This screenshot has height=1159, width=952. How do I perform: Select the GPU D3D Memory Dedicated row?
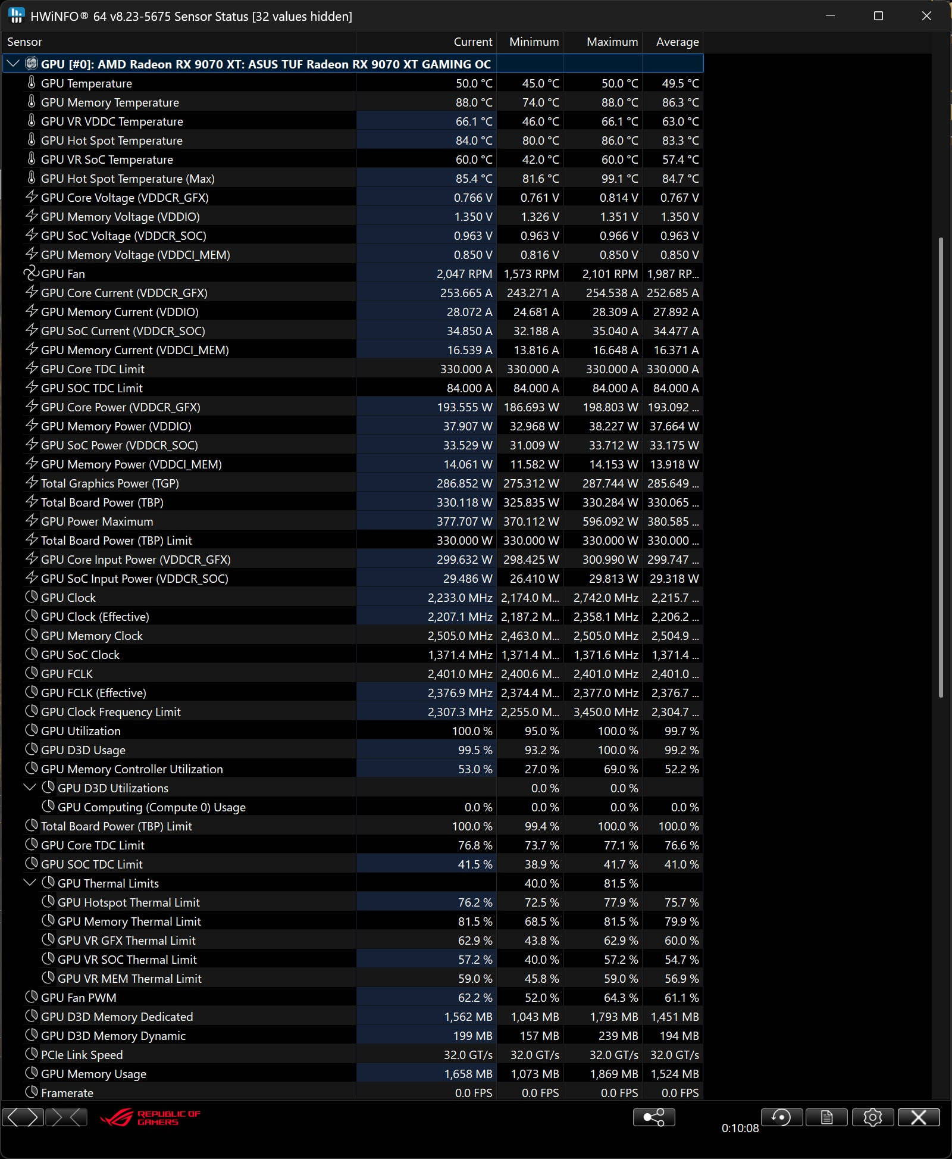[352, 1016]
